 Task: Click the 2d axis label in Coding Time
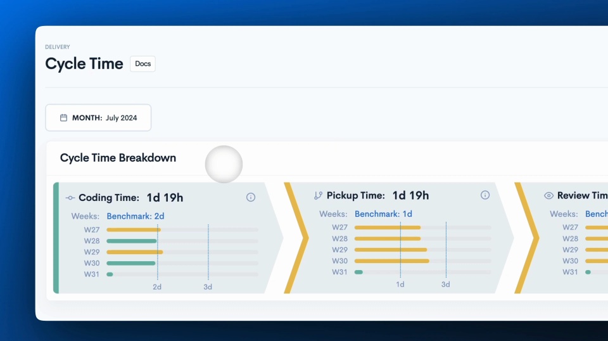157,286
